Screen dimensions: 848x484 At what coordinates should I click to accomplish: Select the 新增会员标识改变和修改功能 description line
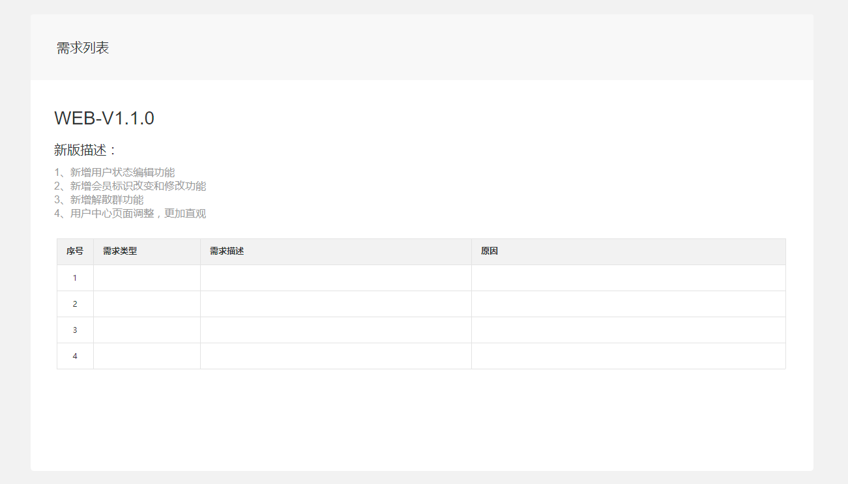130,186
